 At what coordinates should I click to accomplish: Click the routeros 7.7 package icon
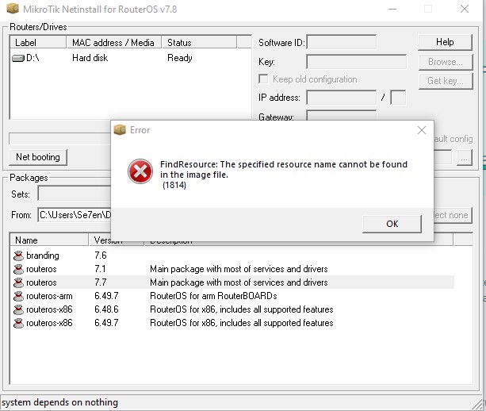(x=18, y=282)
